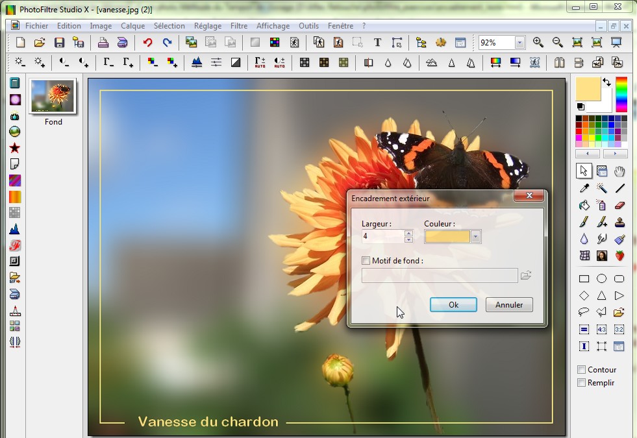Choose the Ellipse selection shape
This screenshot has width=637, height=438.
coord(602,278)
